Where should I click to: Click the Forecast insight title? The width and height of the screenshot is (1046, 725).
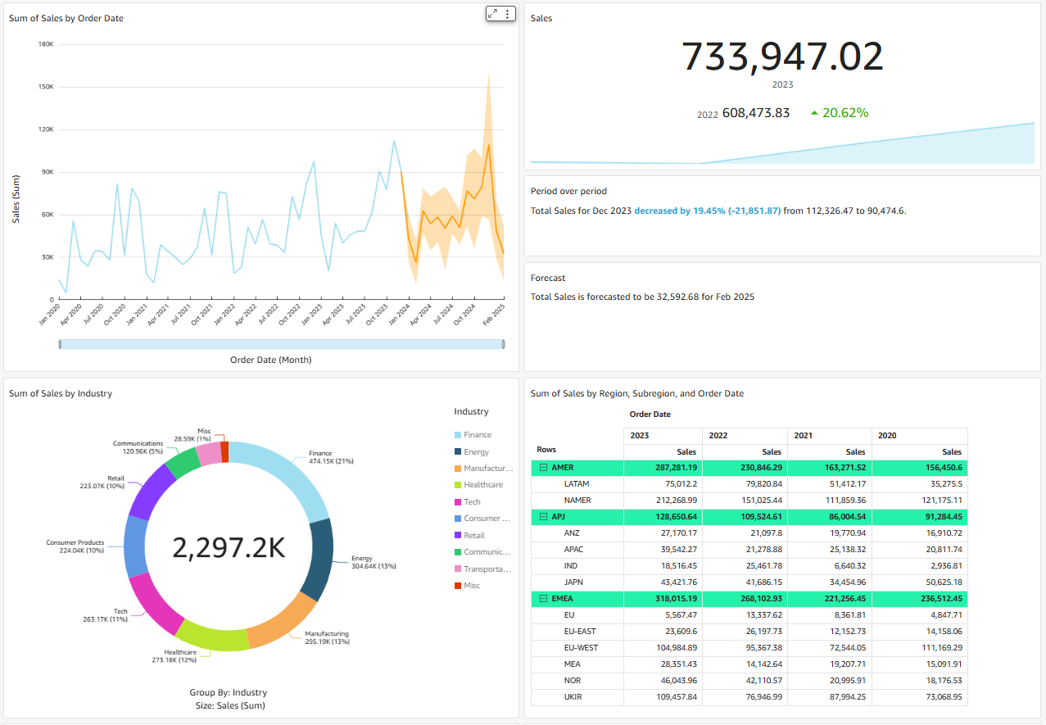pos(548,278)
